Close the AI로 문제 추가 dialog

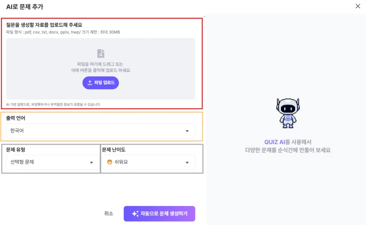358,6
